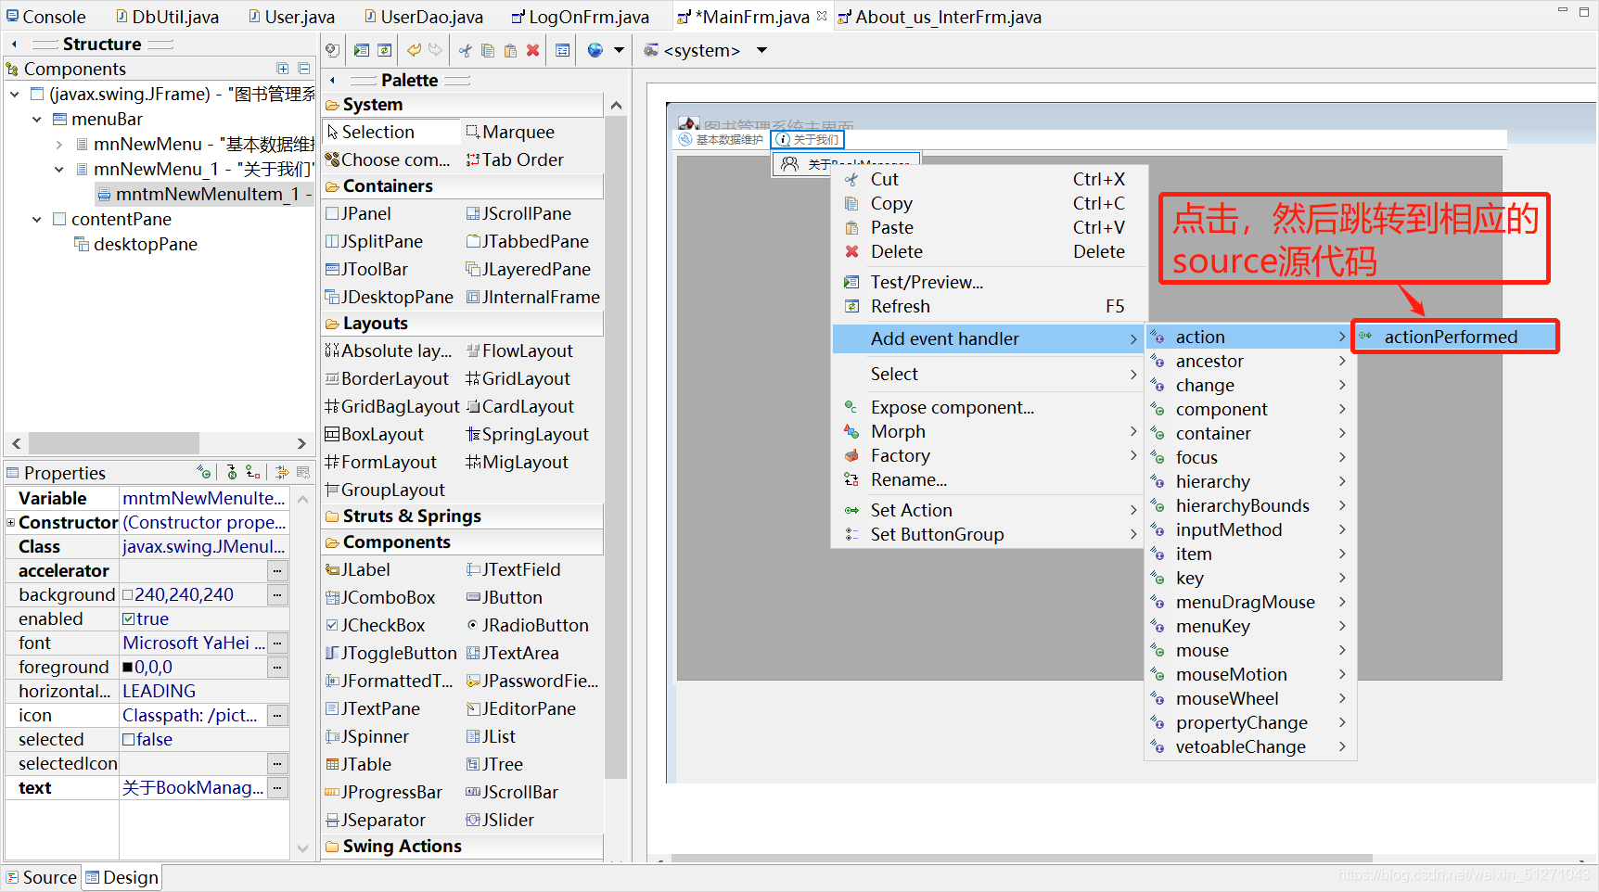Screen dimensions: 1599x892
Task: Select the JLabel component in the palette
Action: pyautogui.click(x=362, y=569)
